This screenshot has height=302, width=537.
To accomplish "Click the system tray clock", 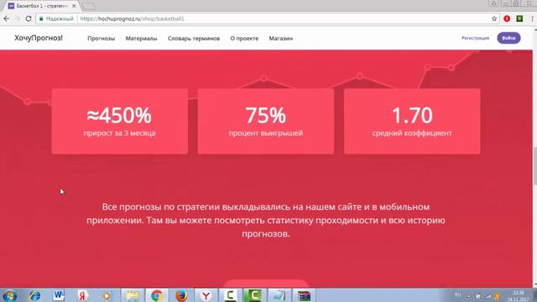I will tap(519, 296).
